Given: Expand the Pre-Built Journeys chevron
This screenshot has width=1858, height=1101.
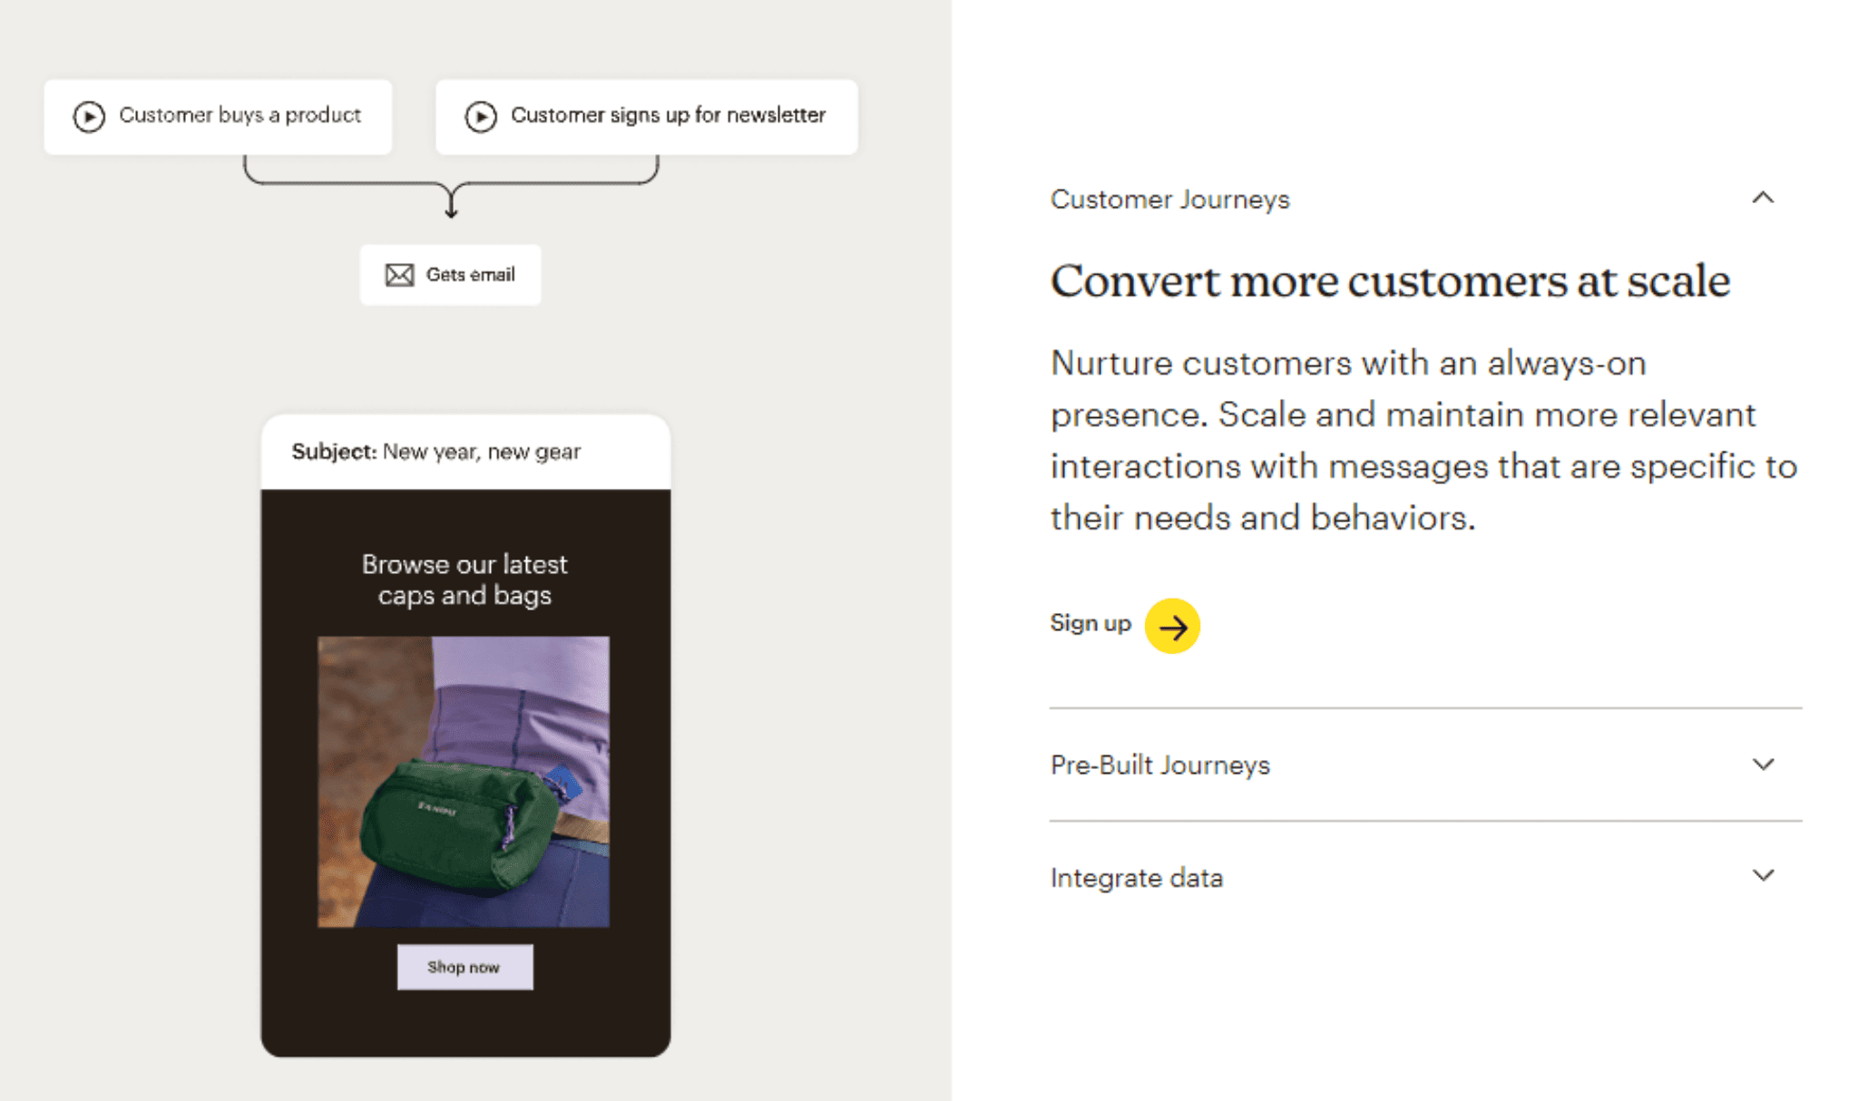Looking at the screenshot, I should click(x=1763, y=765).
